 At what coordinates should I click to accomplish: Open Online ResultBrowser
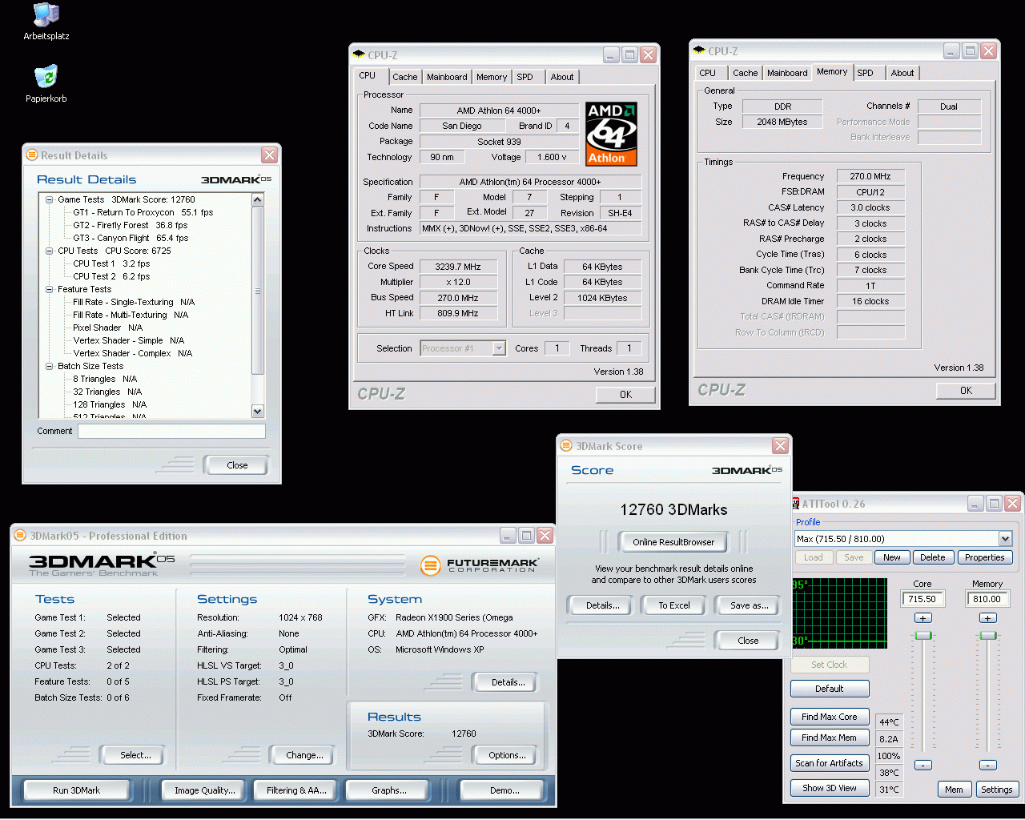click(x=673, y=542)
